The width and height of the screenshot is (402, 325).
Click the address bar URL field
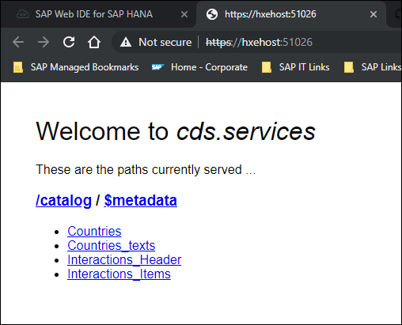click(259, 42)
